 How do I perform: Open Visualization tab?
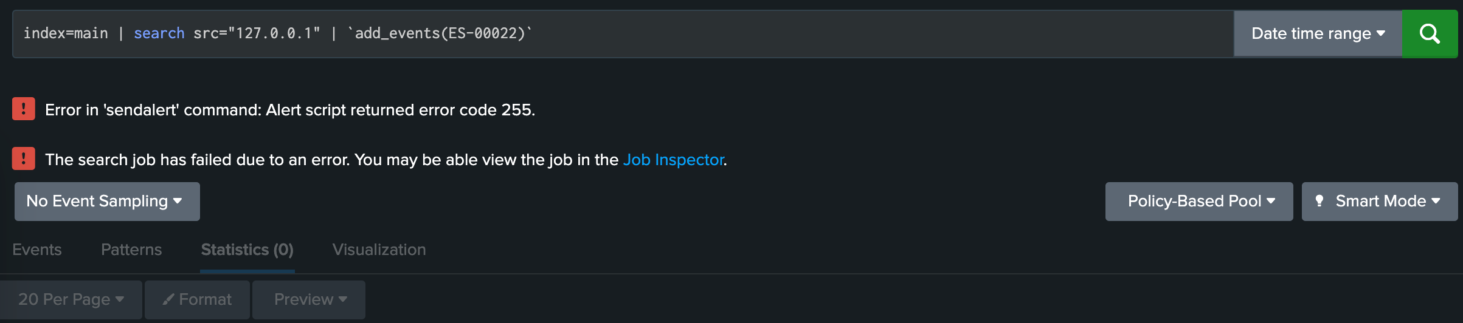tap(379, 250)
